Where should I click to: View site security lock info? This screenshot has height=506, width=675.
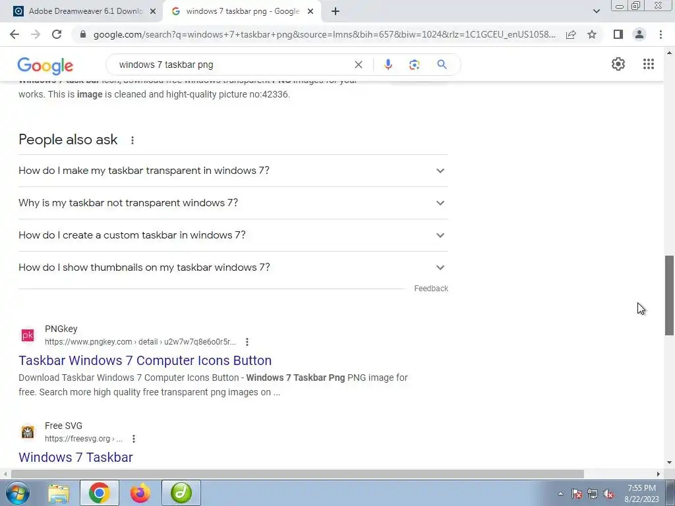83,34
